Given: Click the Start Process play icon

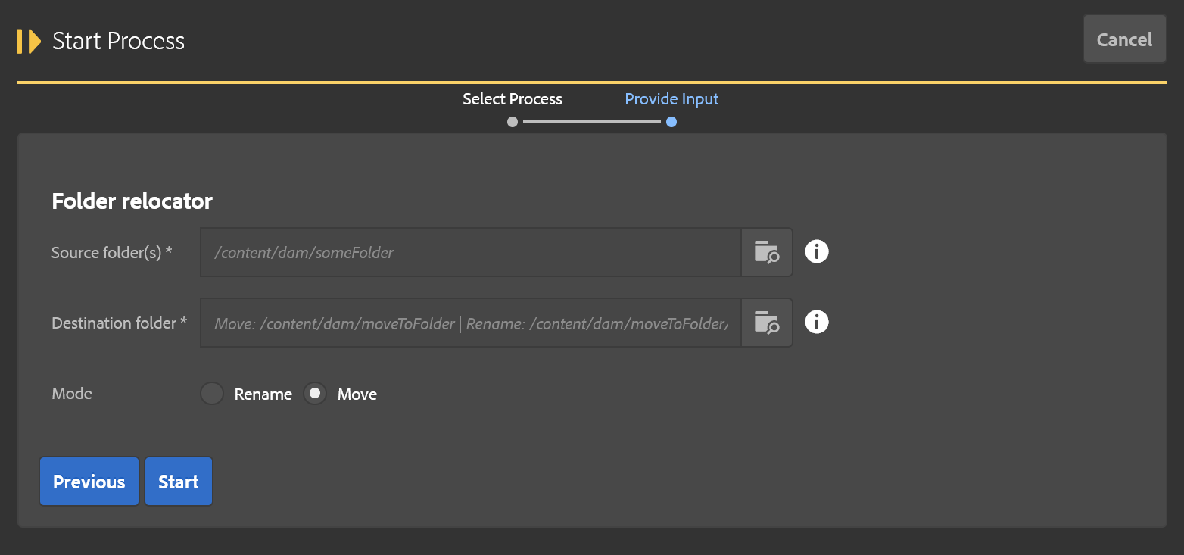Looking at the screenshot, I should coord(28,41).
